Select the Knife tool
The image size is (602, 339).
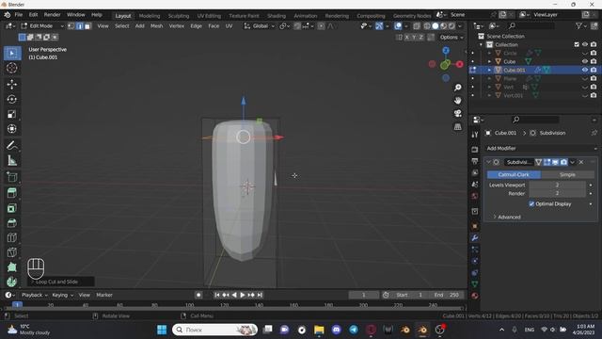(x=12, y=252)
